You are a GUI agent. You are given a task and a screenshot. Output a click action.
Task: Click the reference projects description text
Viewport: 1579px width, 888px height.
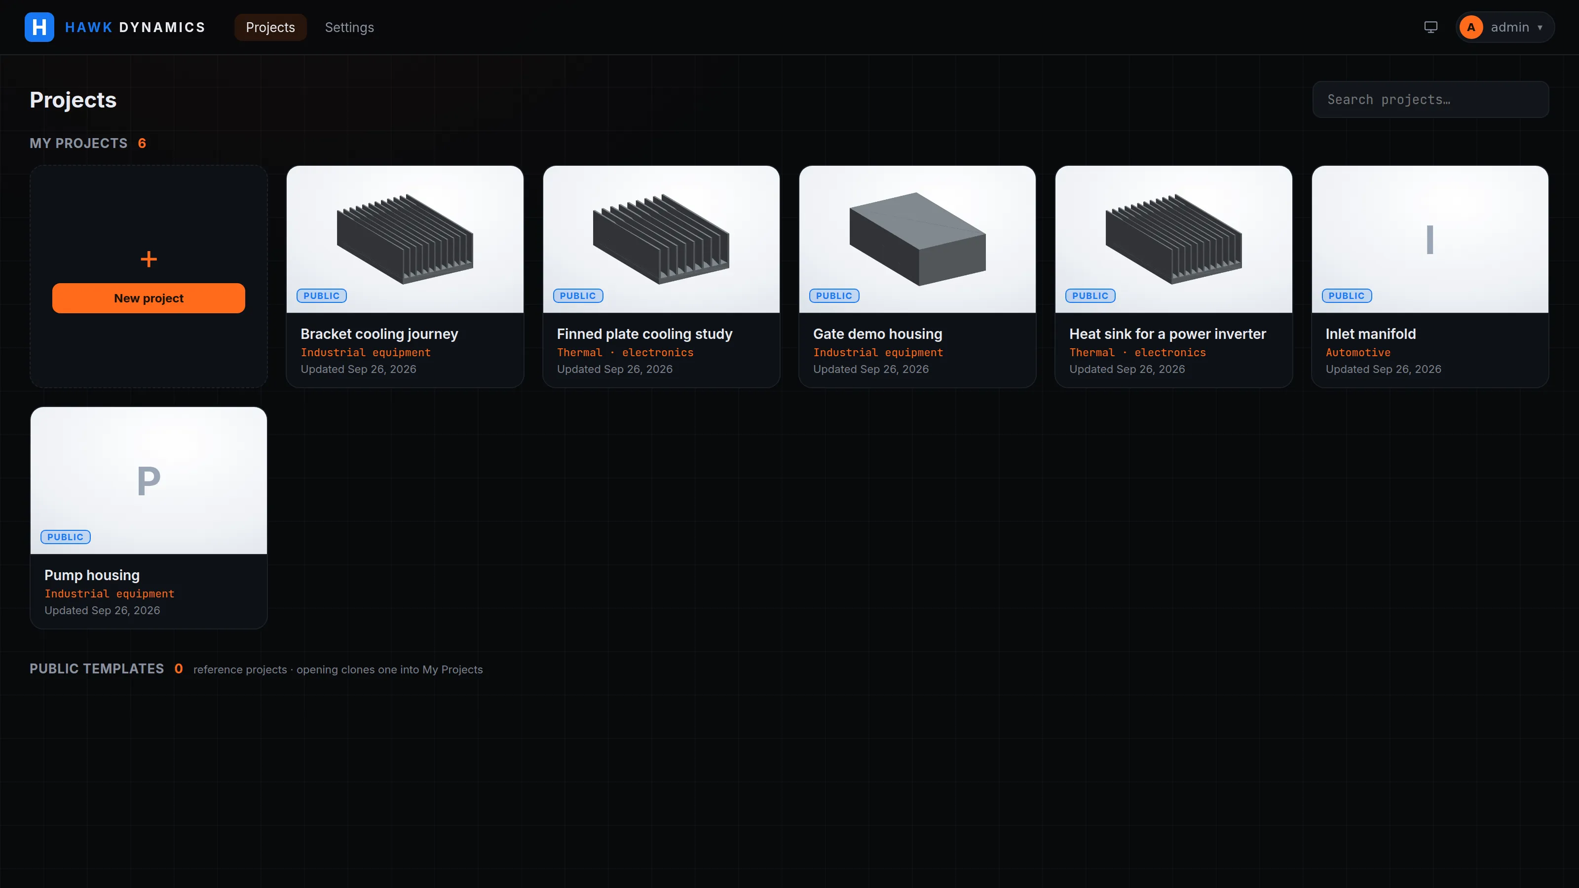(x=338, y=669)
